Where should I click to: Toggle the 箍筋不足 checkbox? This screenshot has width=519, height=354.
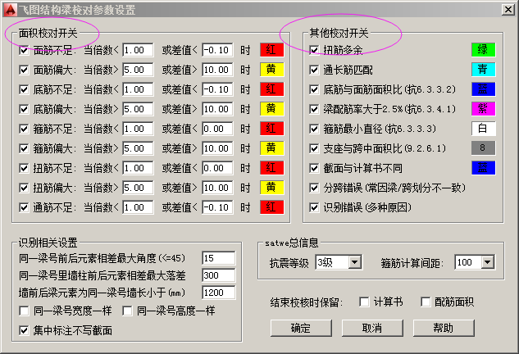24,129
